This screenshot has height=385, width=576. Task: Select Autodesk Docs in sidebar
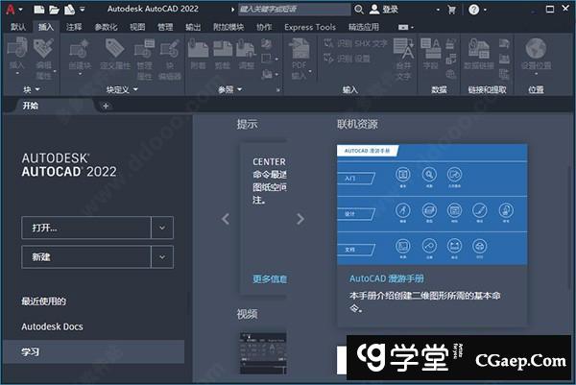point(52,326)
